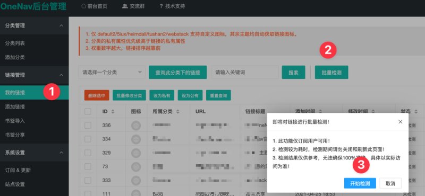Image resolution: width=425 pixels, height=196 pixels.
Task: Click the orange 删除选中 button
Action: point(97,95)
